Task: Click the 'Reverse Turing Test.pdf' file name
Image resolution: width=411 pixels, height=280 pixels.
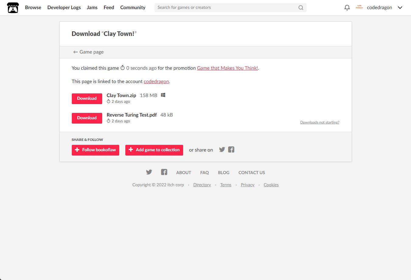Action: [x=132, y=115]
